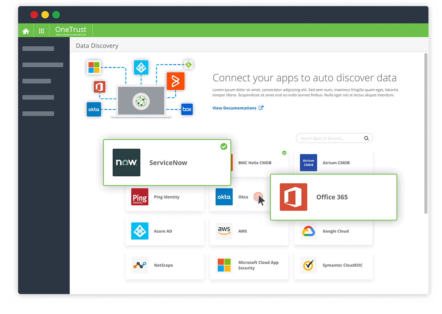Click the Google Cloud logo icon
Screen dimensions: 442x314
pos(308,232)
